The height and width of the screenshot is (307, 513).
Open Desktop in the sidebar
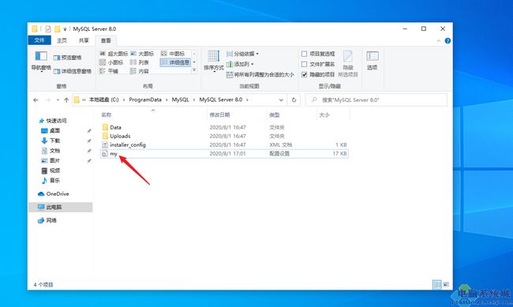[x=51, y=131]
